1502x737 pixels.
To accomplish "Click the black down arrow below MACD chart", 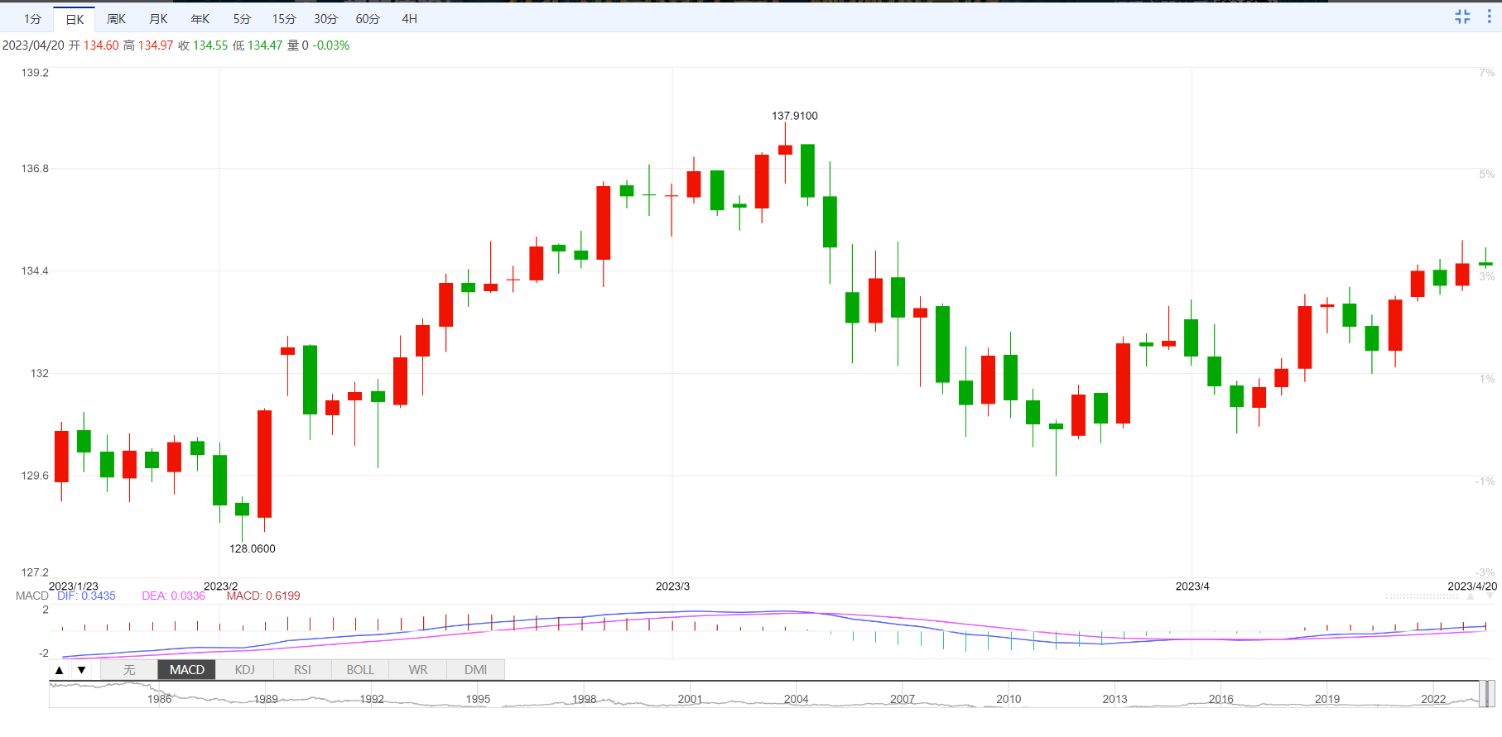I will click(81, 670).
